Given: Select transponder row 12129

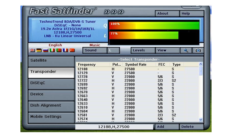Looking at the screenshot, I should tap(138, 73).
